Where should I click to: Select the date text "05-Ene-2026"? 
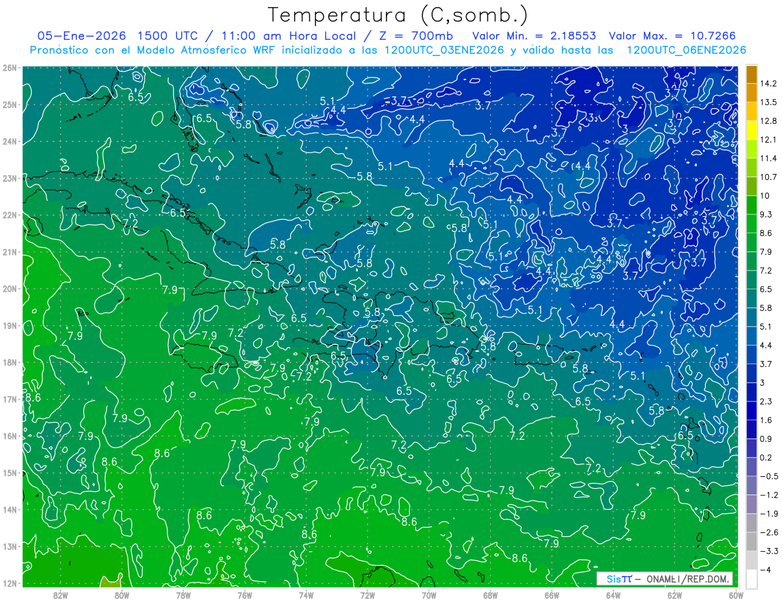[x=81, y=36]
